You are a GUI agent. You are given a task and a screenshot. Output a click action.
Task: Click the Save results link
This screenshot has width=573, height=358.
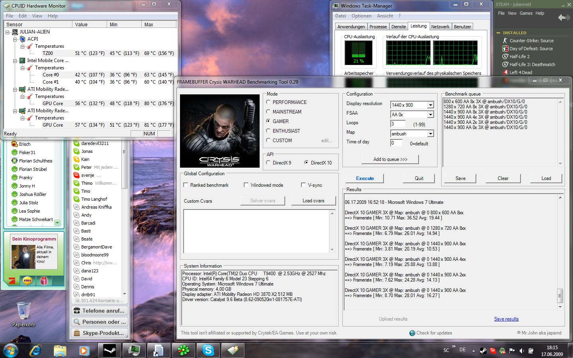coord(506,319)
